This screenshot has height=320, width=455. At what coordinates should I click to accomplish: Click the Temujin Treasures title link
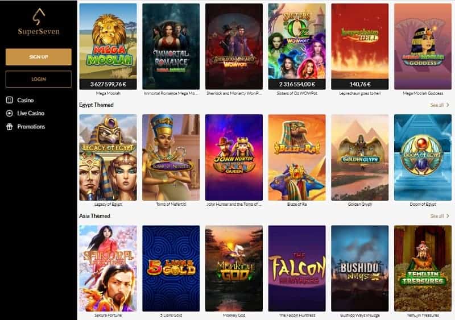(423, 315)
